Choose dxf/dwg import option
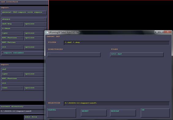Viewport: 173px width, 120px height. (x=13, y=24)
